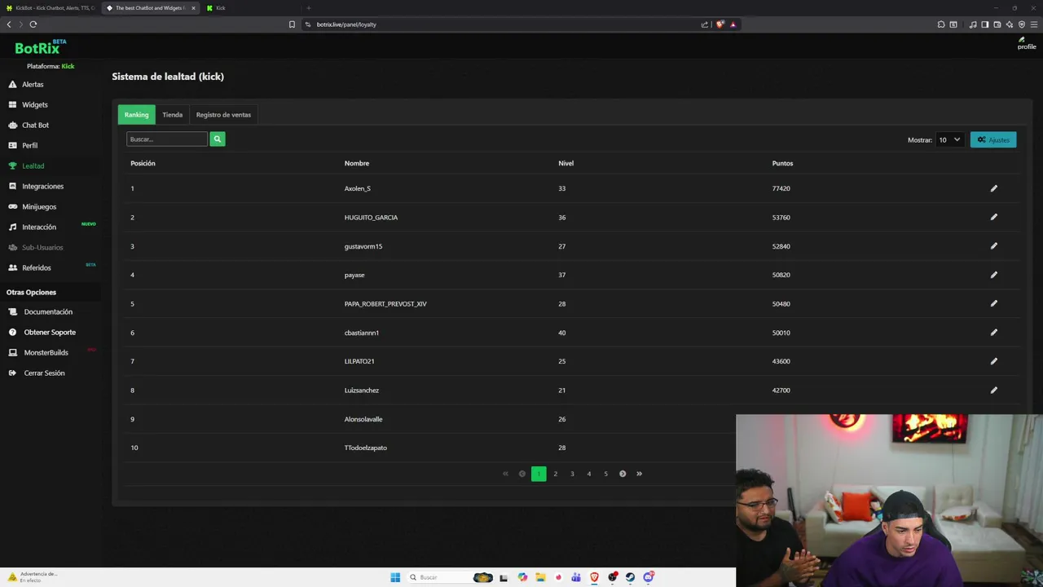Open MonsterBuilds link in sidebar

[46, 353]
